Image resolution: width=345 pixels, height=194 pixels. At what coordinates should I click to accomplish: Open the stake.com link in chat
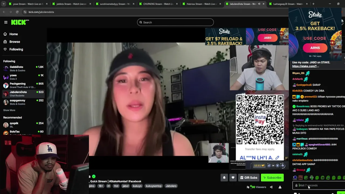[305, 66]
